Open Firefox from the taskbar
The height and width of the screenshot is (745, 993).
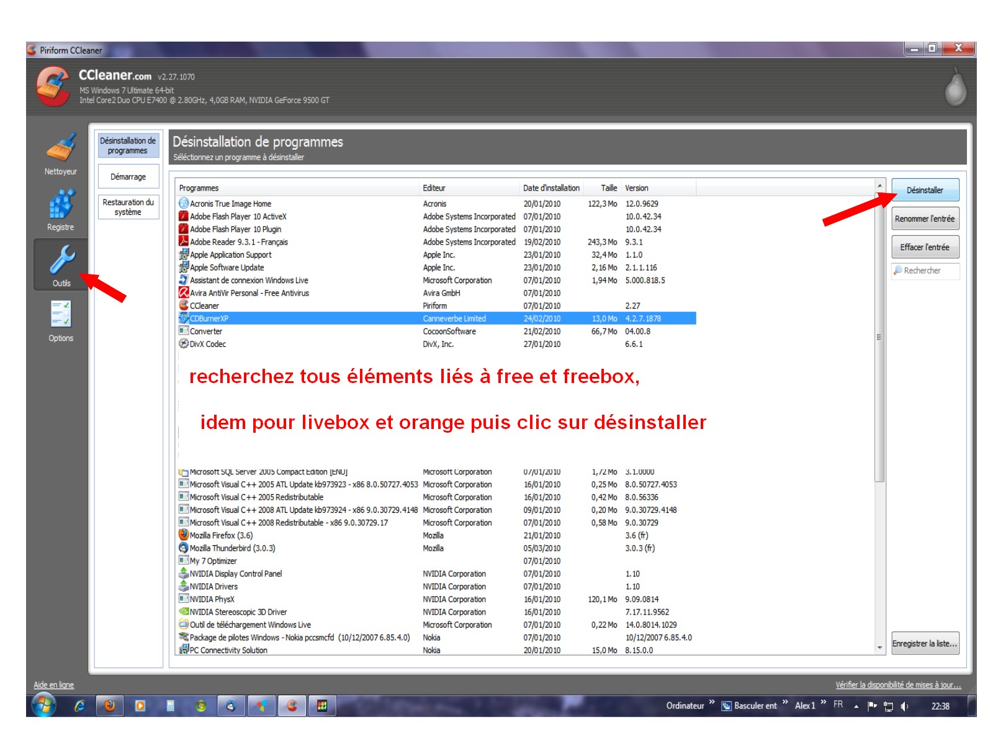pos(110,706)
